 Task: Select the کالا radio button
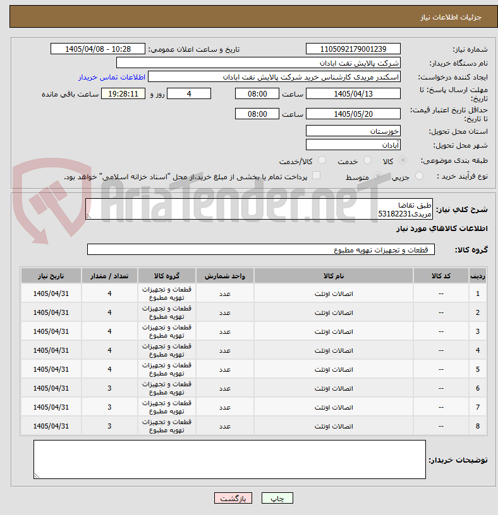(x=403, y=160)
